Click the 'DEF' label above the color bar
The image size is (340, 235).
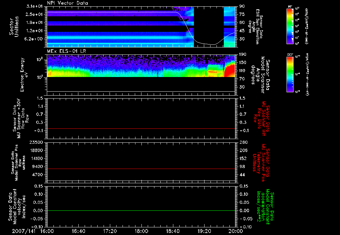coord(290,55)
